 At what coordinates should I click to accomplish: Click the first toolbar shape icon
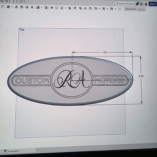(x=3, y=7)
